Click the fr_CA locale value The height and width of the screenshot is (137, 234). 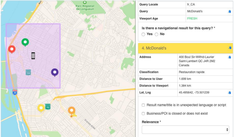191,4
